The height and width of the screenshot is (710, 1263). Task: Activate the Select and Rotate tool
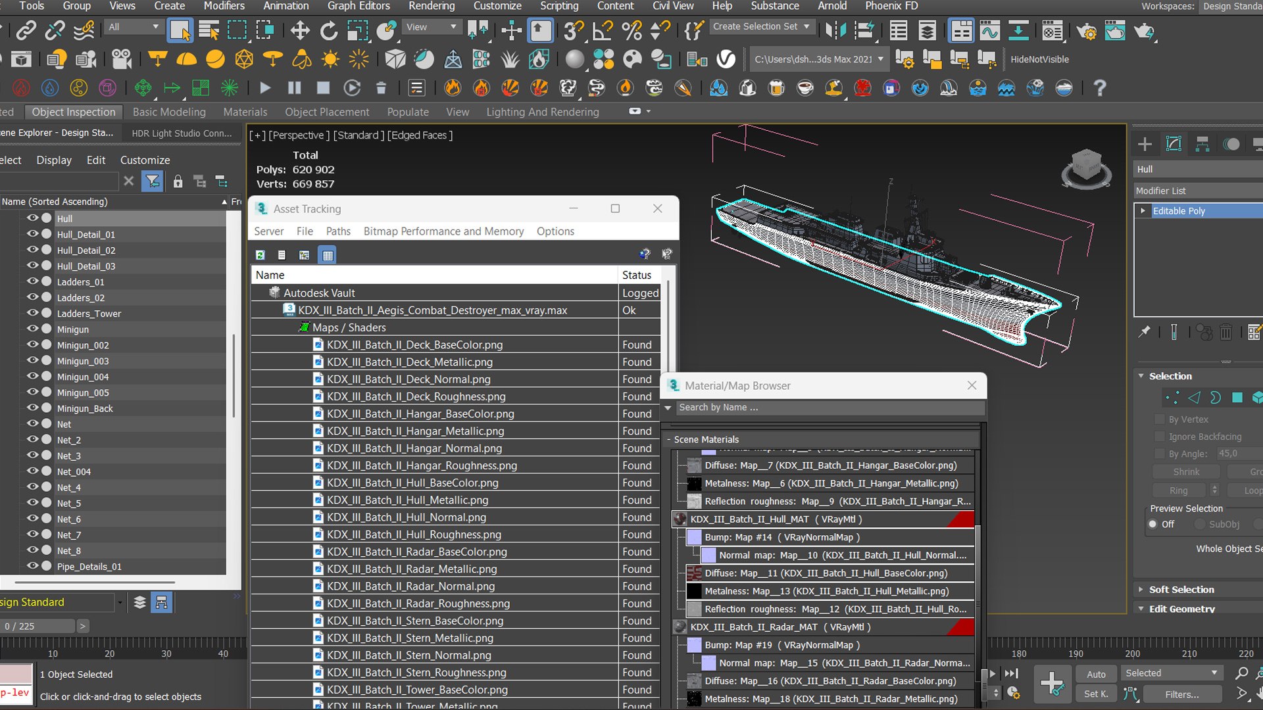[x=329, y=30]
